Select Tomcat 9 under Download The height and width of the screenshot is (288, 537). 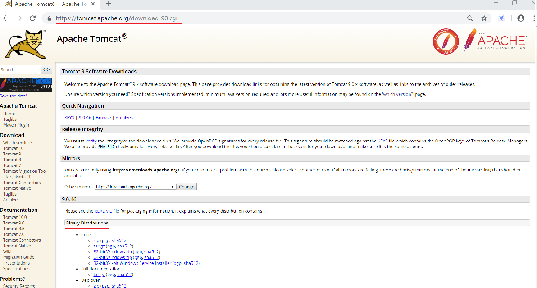tap(12, 154)
